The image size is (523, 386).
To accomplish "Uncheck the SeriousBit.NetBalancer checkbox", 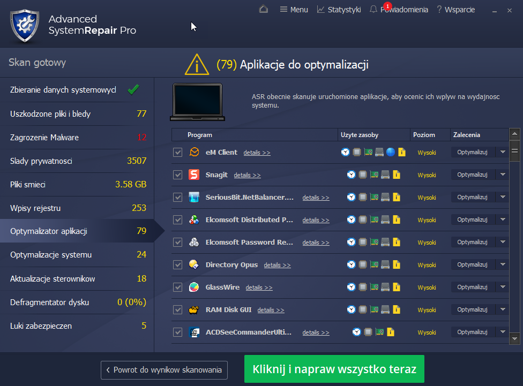I will 177,198.
